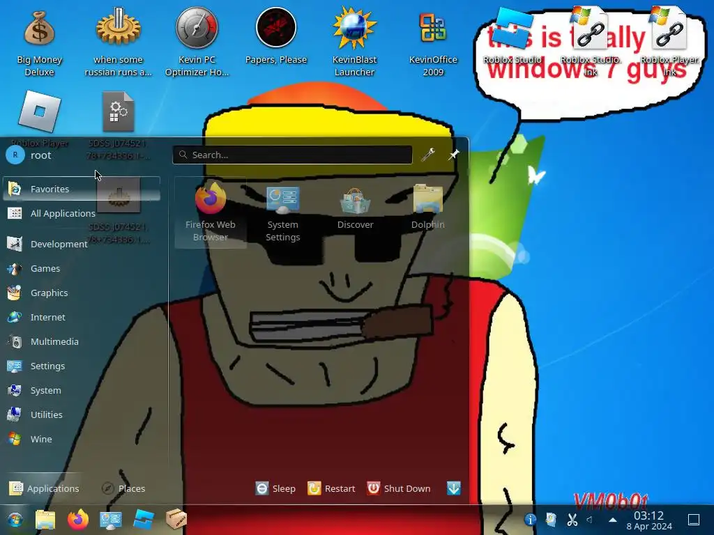Open Roblox Player desktop icon
This screenshot has height=535, width=714.
pyautogui.click(x=40, y=119)
